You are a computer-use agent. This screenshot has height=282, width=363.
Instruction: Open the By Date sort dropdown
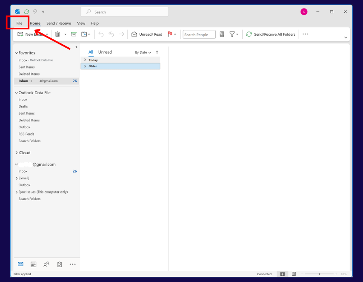(x=143, y=52)
